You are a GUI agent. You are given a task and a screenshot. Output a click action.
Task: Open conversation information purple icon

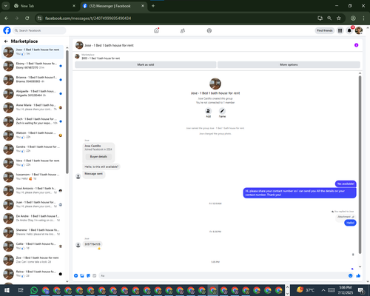356,45
